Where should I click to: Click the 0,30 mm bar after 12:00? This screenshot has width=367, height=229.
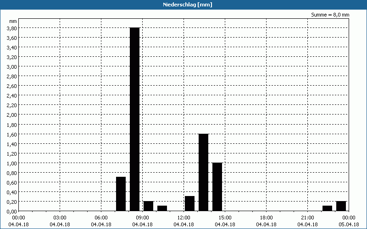click(x=189, y=203)
